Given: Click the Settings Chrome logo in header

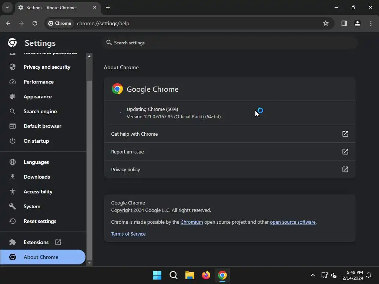Looking at the screenshot, I should pyautogui.click(x=12, y=43).
